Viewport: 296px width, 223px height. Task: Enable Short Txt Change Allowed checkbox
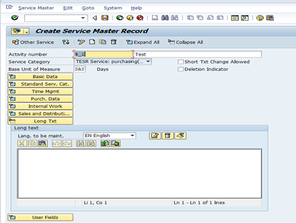(x=180, y=62)
